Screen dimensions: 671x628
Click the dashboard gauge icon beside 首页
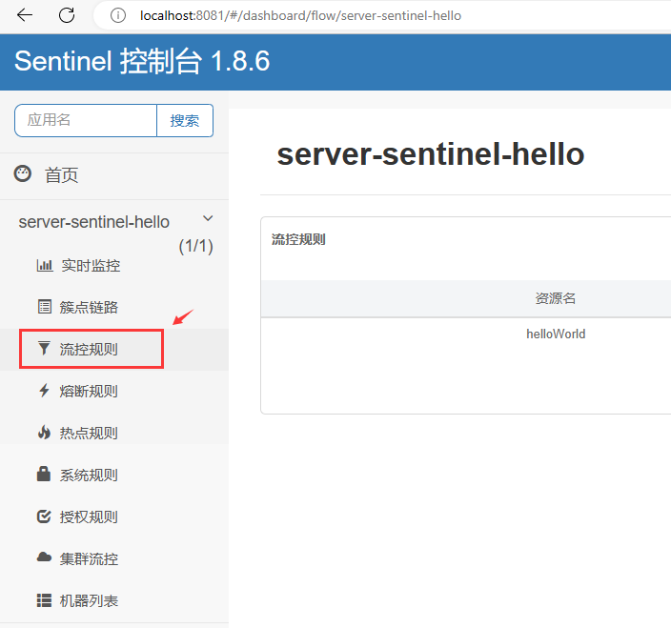(x=23, y=174)
